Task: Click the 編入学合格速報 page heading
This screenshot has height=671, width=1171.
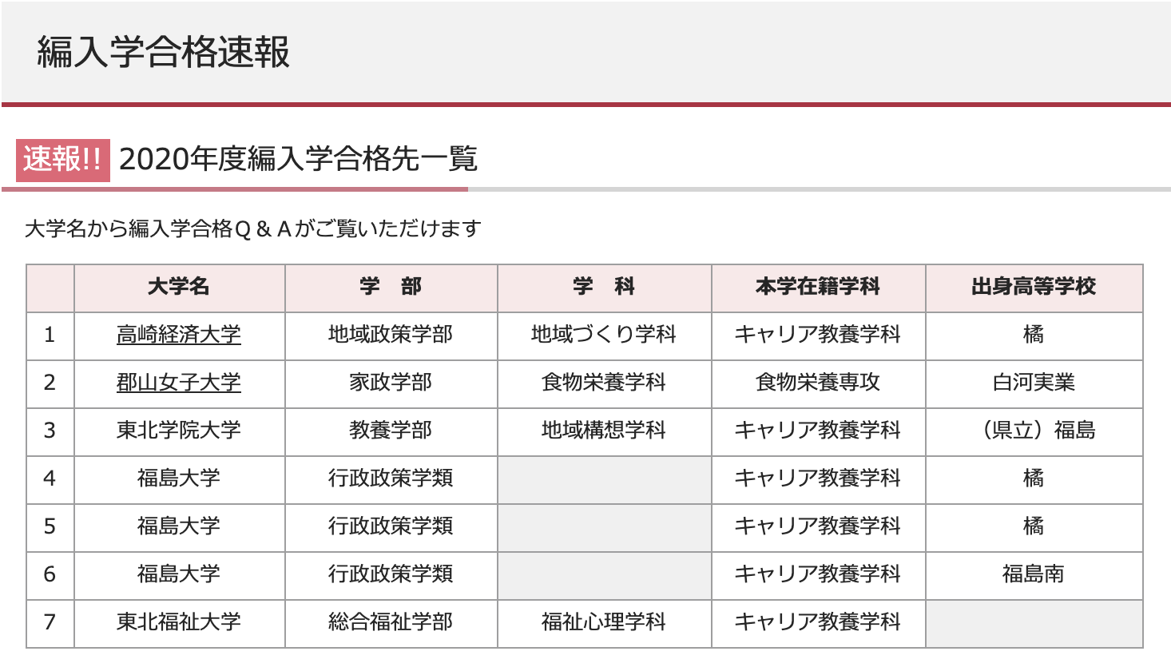Action: click(164, 52)
